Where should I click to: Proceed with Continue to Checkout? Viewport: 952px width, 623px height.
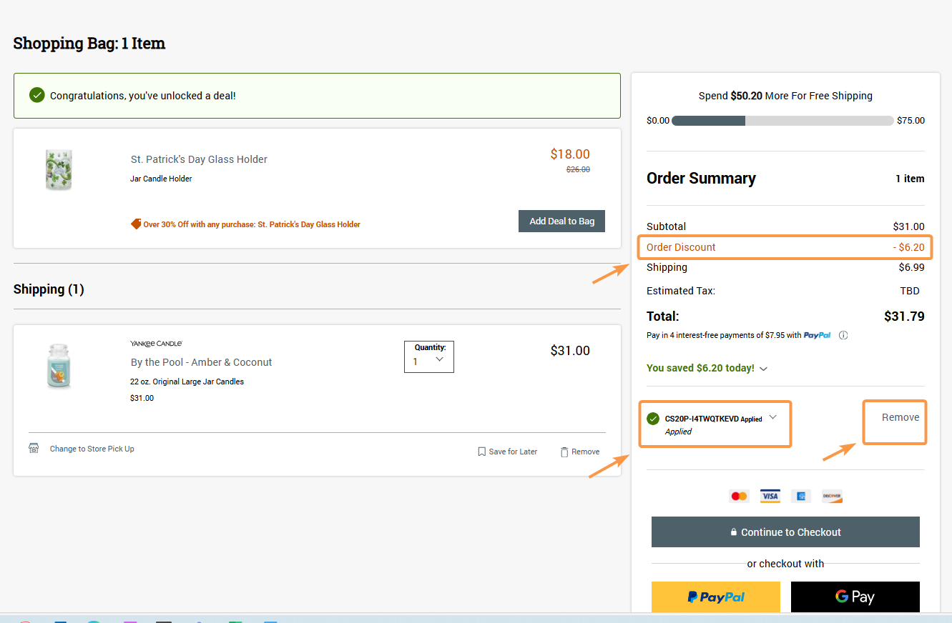click(x=785, y=532)
